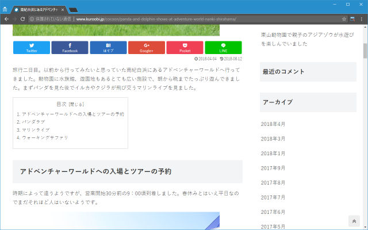The width and height of the screenshot is (368, 230).
Task: Bookmark this page with star icon
Action: coord(344,19)
